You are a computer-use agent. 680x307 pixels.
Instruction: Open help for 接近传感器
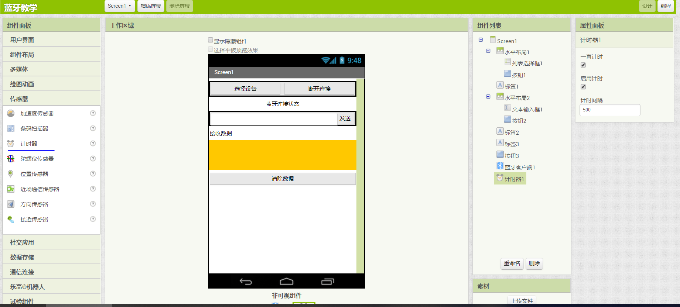(93, 219)
